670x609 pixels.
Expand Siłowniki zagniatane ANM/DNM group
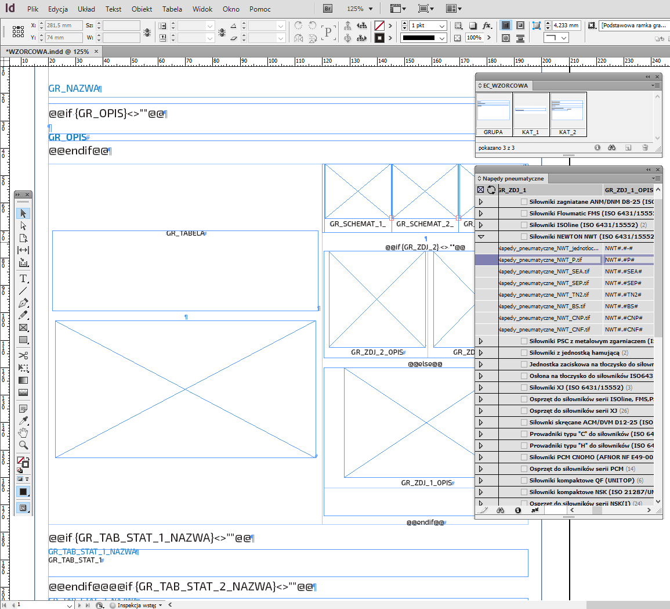[x=481, y=201]
